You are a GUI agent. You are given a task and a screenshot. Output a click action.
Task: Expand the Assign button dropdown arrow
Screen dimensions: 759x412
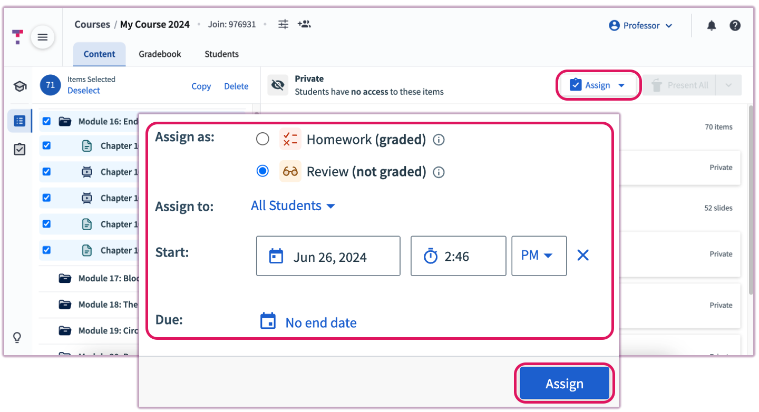(x=622, y=84)
